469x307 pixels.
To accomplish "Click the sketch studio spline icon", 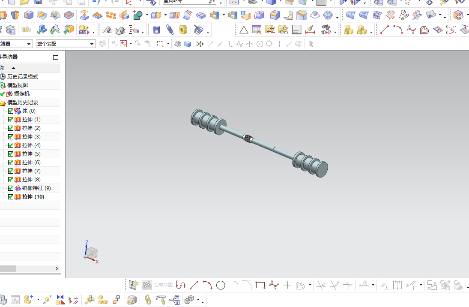I will [274, 285].
